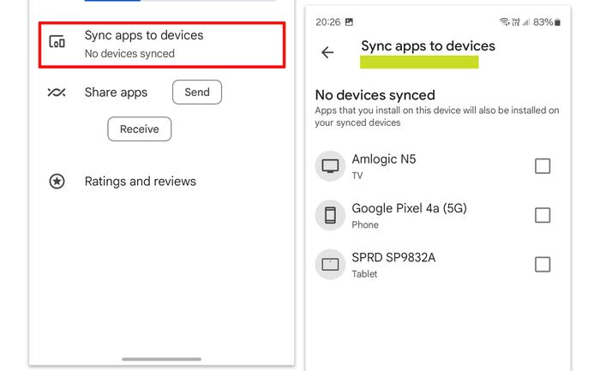Click the Share apps shuffle icon
This screenshot has height=371, width=600.
[x=57, y=93]
